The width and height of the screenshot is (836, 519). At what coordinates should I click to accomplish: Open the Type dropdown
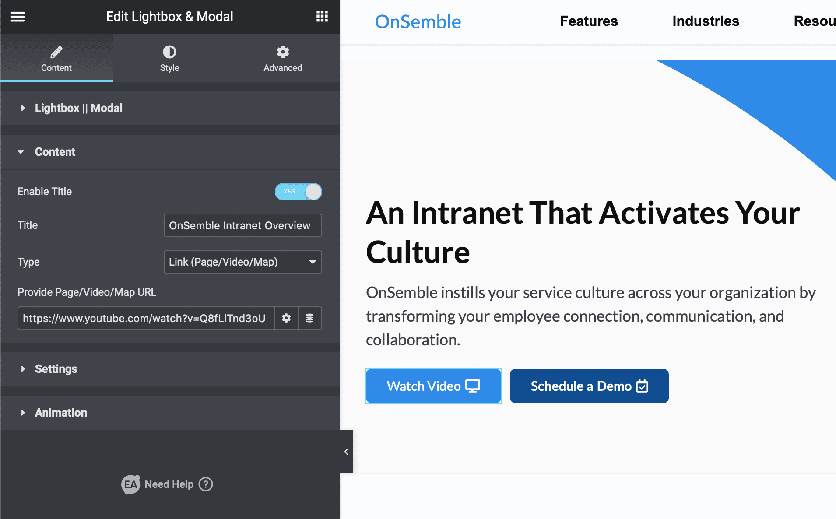click(x=242, y=262)
